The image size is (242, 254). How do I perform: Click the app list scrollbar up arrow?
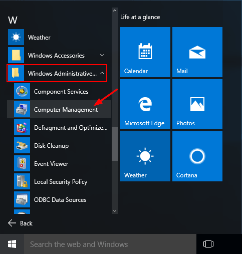click(x=115, y=11)
